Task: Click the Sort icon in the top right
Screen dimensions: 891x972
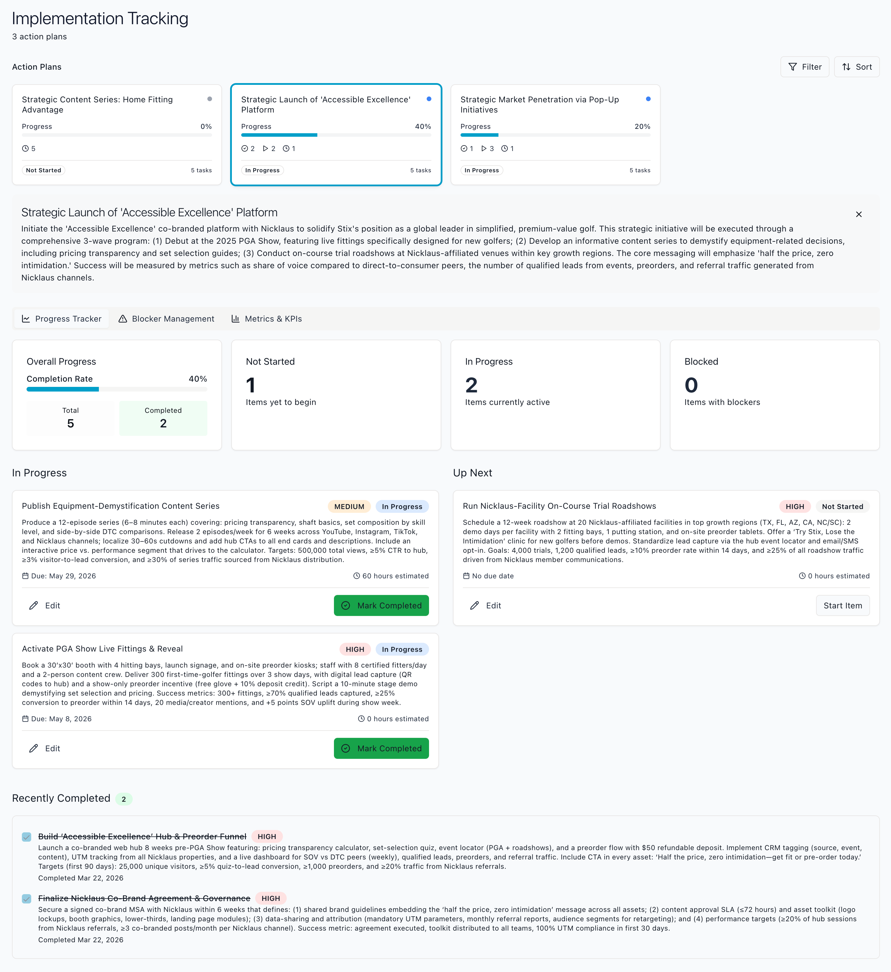Action: pos(847,66)
